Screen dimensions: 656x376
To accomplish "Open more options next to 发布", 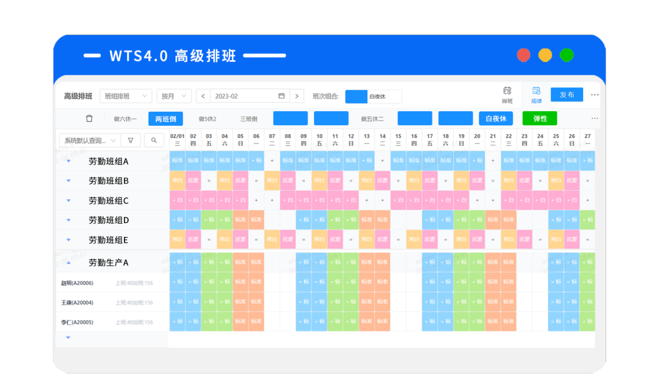I will click(x=595, y=95).
